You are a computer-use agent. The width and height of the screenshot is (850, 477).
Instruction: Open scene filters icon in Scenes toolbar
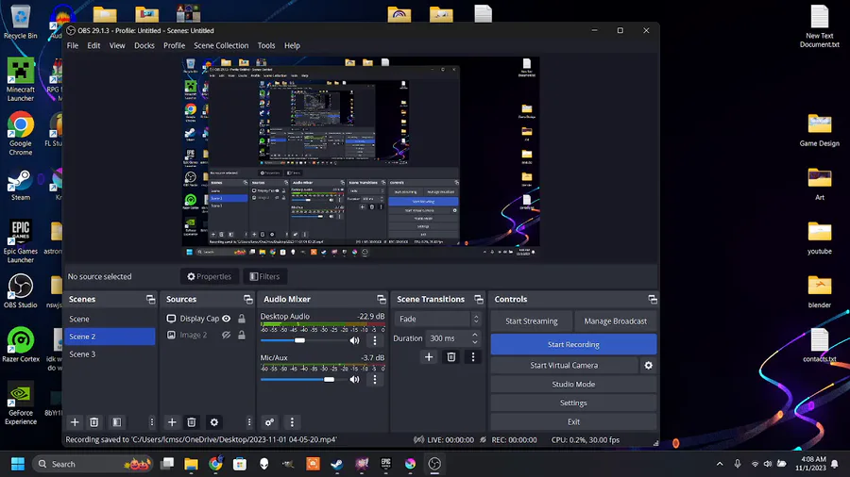116,422
